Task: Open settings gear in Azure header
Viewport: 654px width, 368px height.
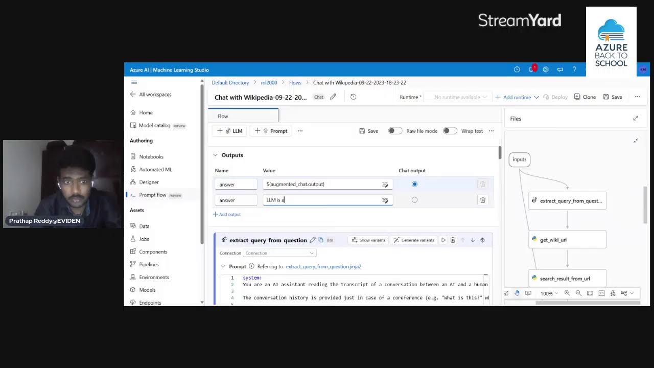Action: [x=546, y=70]
